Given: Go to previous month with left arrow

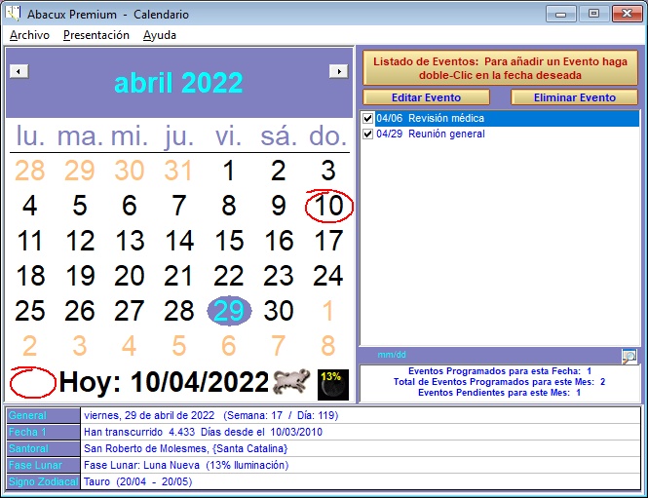Looking at the screenshot, I should [x=19, y=71].
